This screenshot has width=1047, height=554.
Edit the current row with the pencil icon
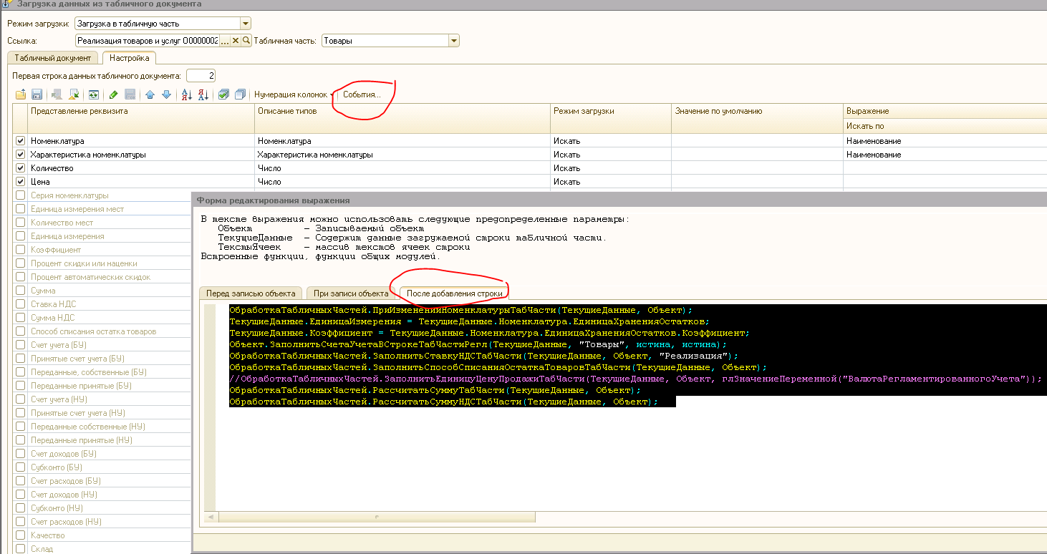(x=113, y=94)
